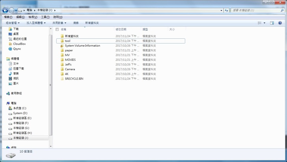Select the Jeff's folder icon
The height and width of the screenshot is (162, 287).
(62, 64)
